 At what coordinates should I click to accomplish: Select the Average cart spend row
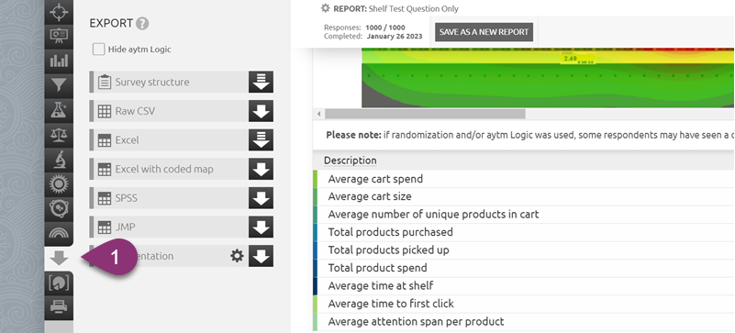pos(524,179)
